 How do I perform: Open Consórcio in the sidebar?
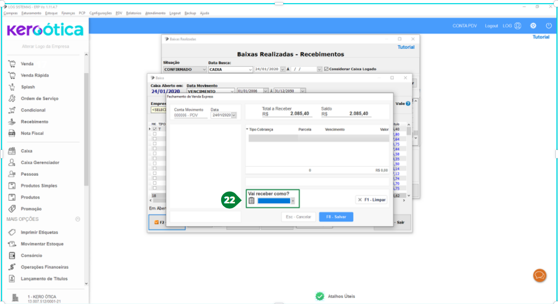pos(31,256)
